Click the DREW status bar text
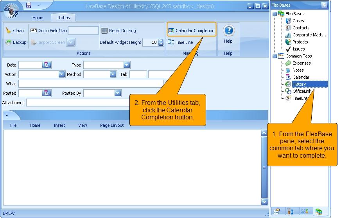This screenshot has width=341, height=218. click(x=9, y=213)
